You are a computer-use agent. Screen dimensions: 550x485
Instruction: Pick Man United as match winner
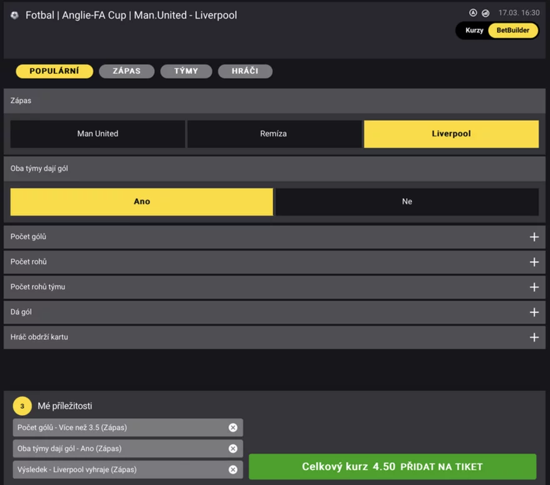97,134
